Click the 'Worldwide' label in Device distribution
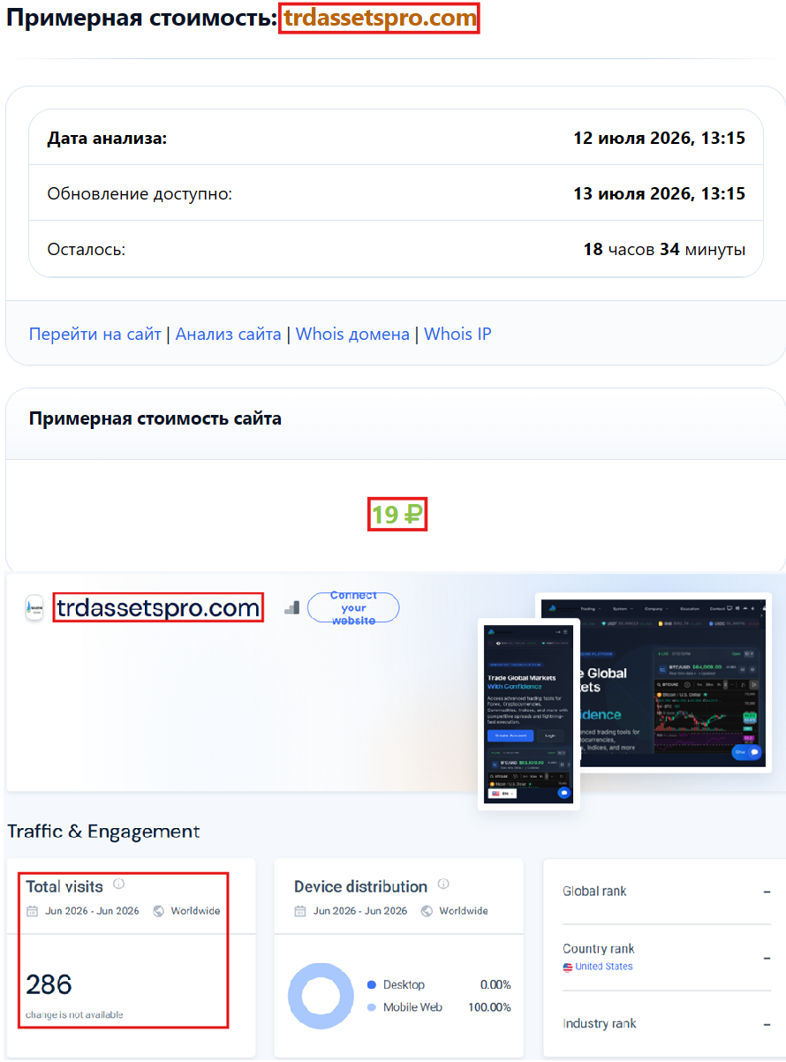This screenshot has width=786, height=1062. pyautogui.click(x=464, y=911)
